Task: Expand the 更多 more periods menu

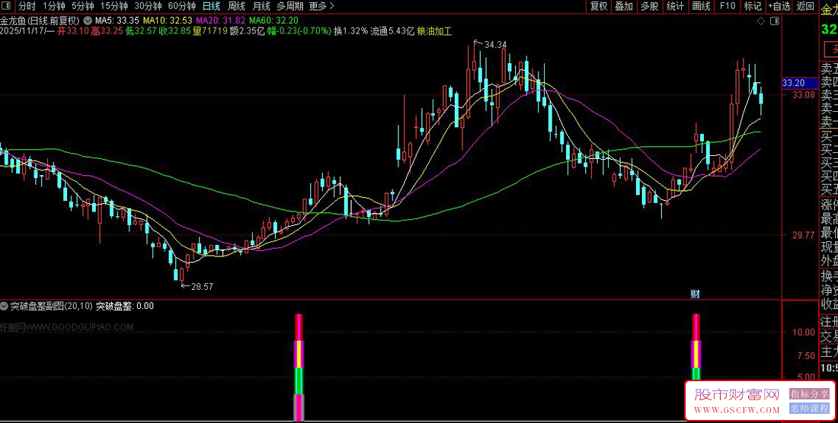Action: point(321,6)
